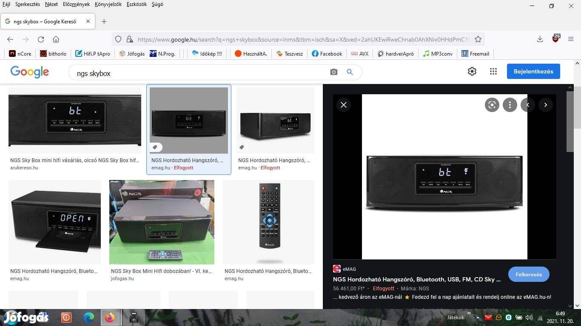This screenshot has width=581, height=326.
Task: Bookmark this page with the star icon
Action: pos(478,39)
